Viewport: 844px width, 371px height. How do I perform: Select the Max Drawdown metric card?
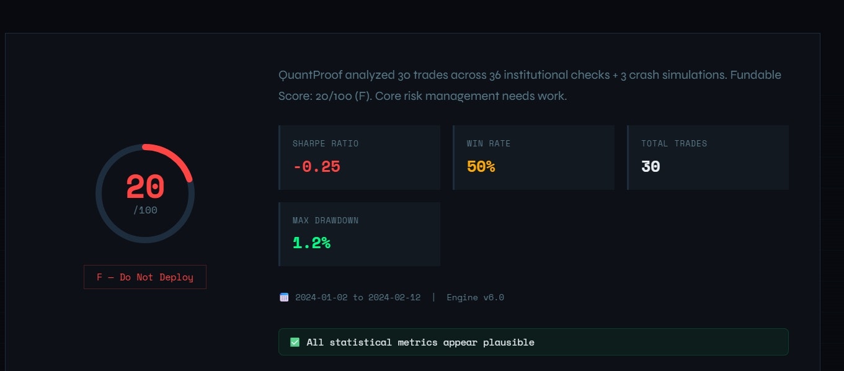[x=359, y=234]
